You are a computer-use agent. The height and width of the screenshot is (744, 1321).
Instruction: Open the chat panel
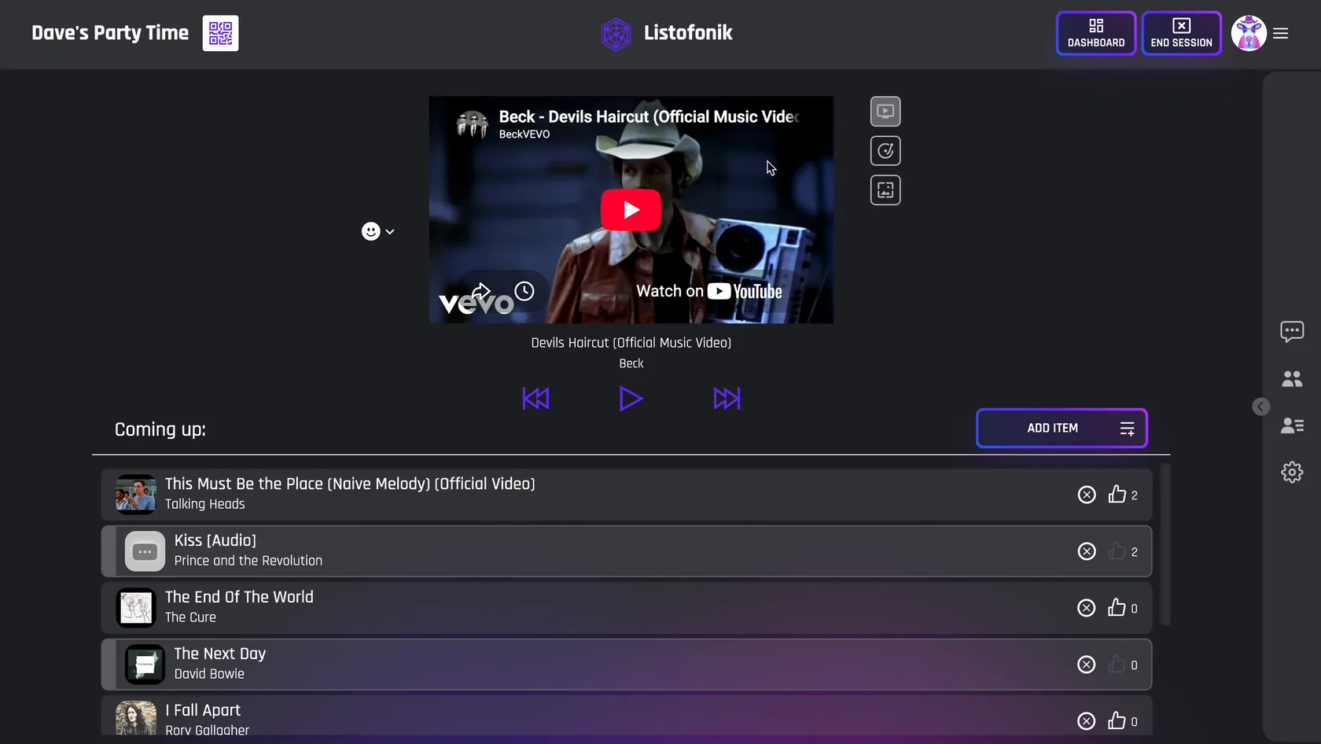[x=1292, y=331]
